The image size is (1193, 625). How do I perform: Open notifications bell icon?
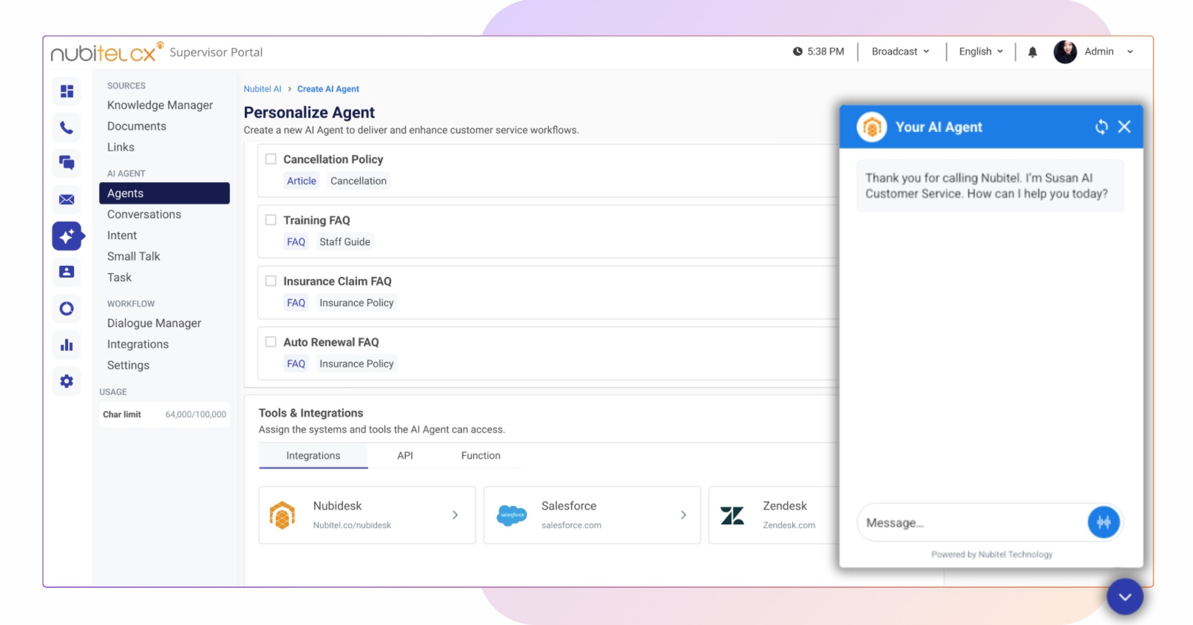click(x=1032, y=52)
